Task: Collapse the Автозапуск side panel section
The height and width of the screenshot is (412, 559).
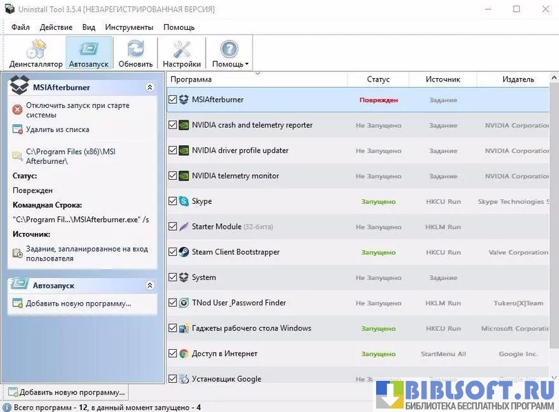Action: (150, 285)
